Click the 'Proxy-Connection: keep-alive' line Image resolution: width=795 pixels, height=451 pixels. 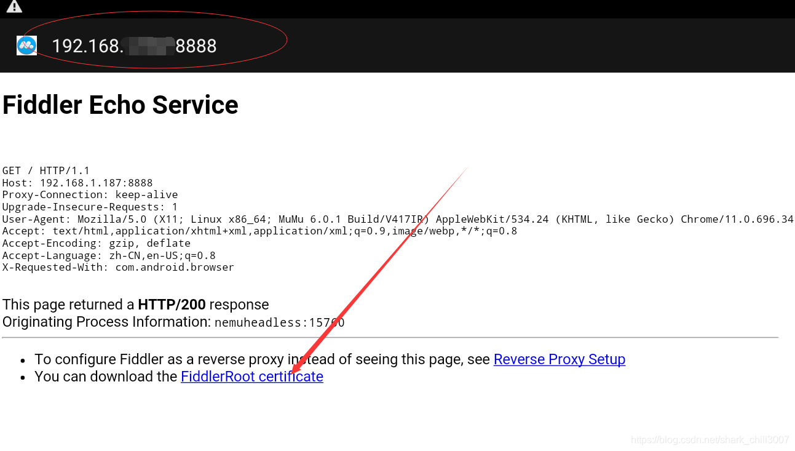click(90, 195)
